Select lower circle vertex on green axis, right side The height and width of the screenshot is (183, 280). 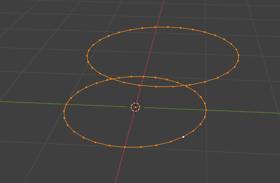coord(206,110)
